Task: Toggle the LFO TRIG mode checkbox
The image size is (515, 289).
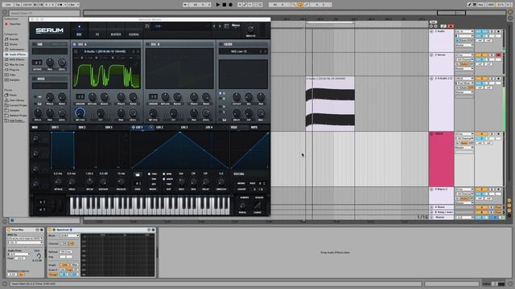Action: 149,174
